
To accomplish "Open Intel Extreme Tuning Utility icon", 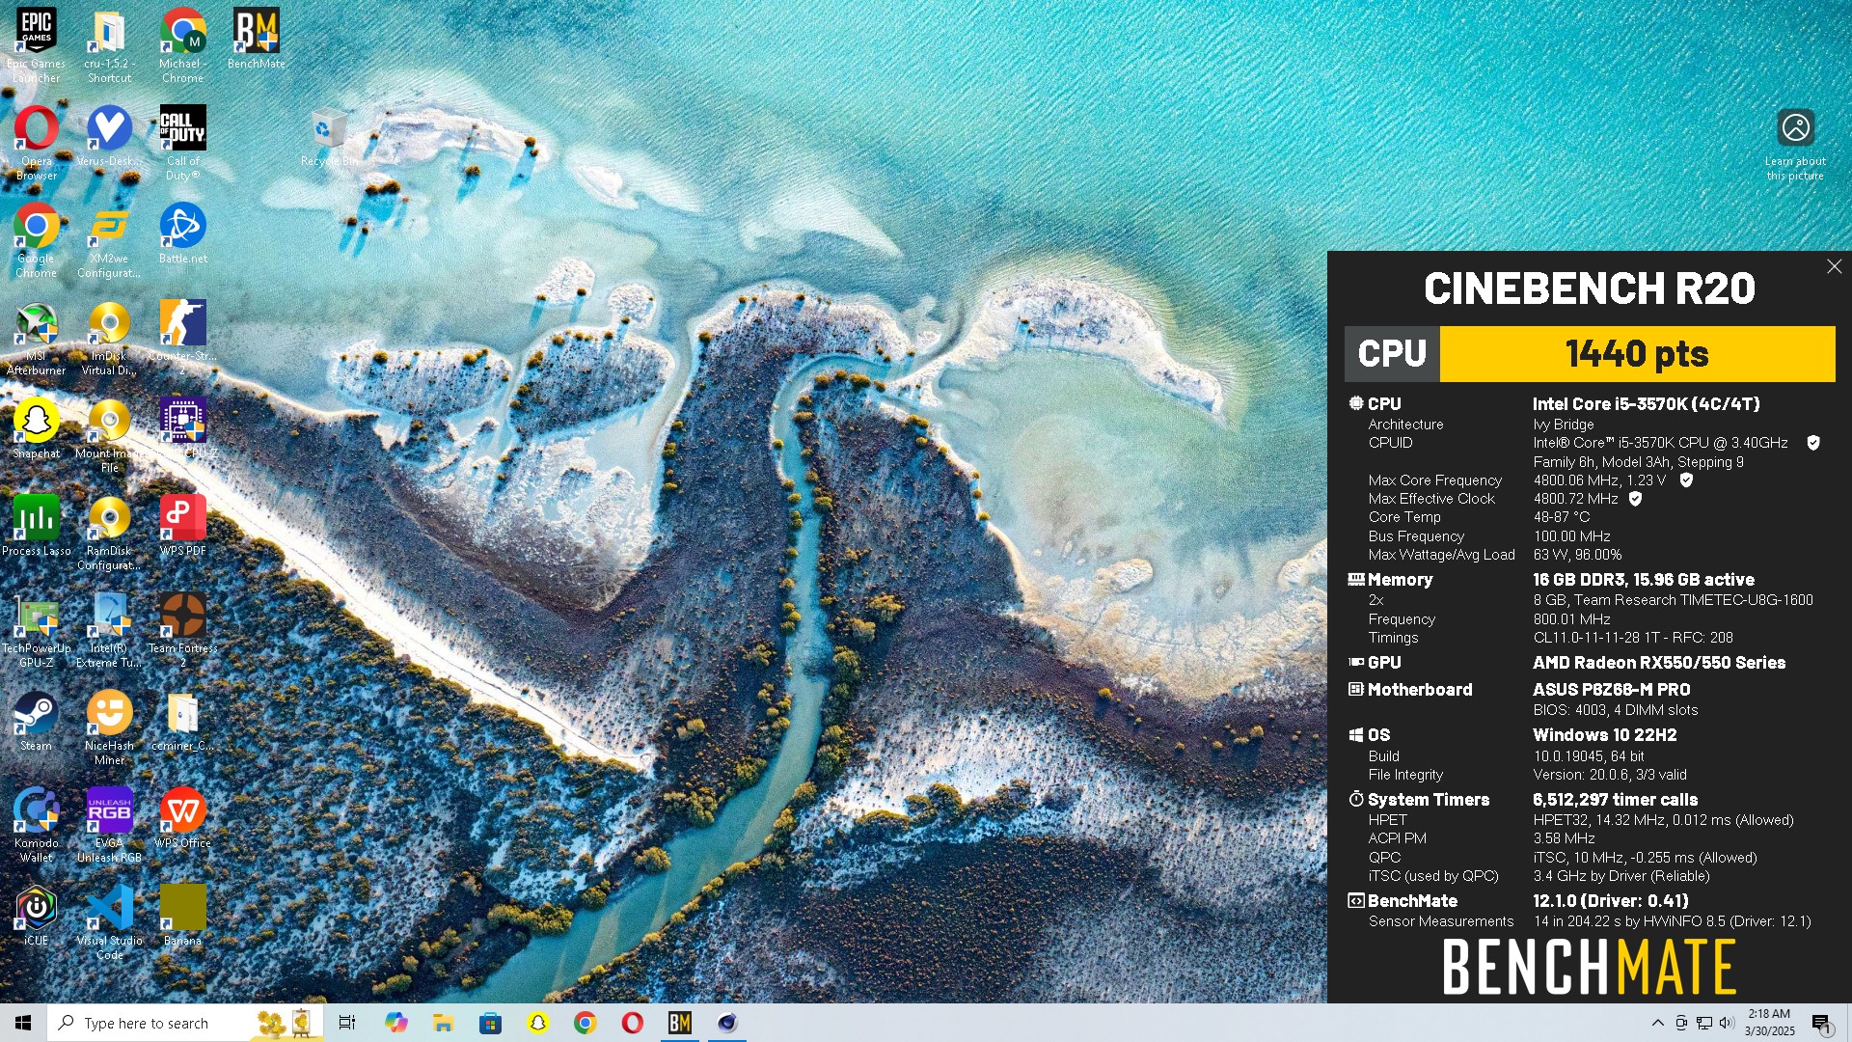I will pyautogui.click(x=109, y=630).
